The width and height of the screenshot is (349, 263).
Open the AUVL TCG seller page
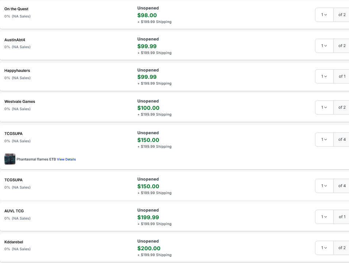click(14, 211)
